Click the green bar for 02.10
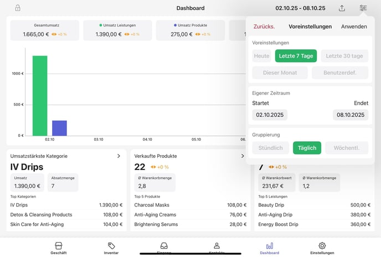 pyautogui.click(x=40, y=95)
